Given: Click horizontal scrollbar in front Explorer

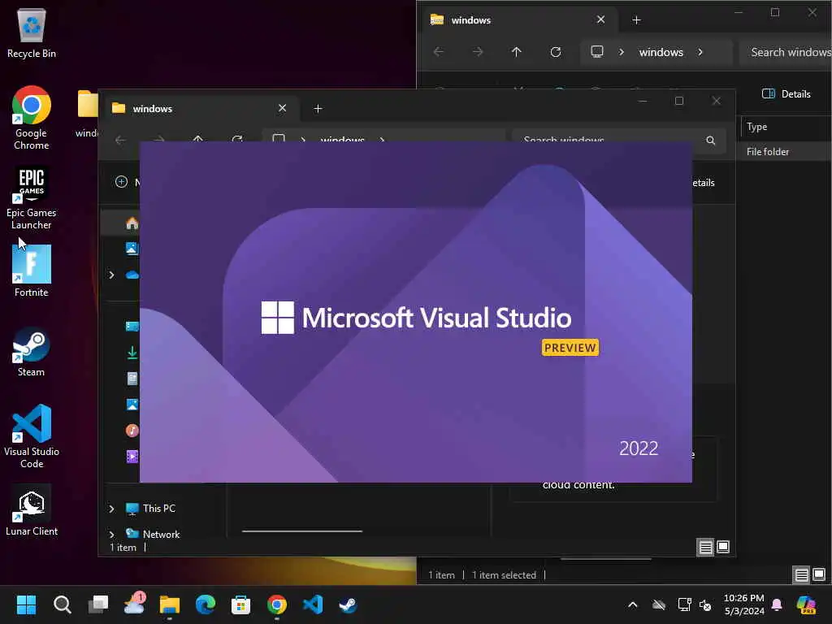Looking at the screenshot, I should pyautogui.click(x=302, y=531).
